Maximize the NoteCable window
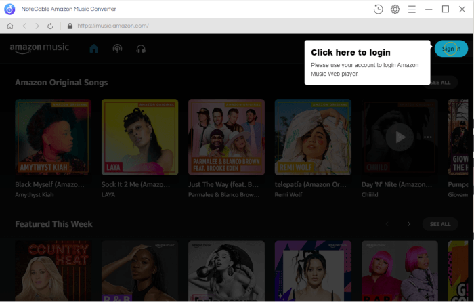 [x=446, y=9]
